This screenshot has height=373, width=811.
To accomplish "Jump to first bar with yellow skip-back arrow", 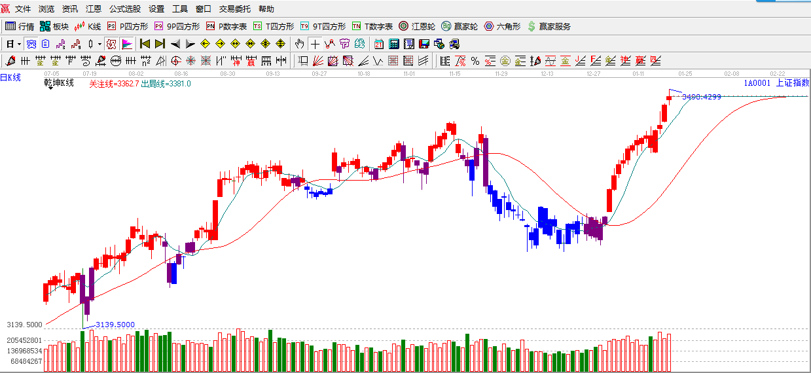I will (x=145, y=44).
